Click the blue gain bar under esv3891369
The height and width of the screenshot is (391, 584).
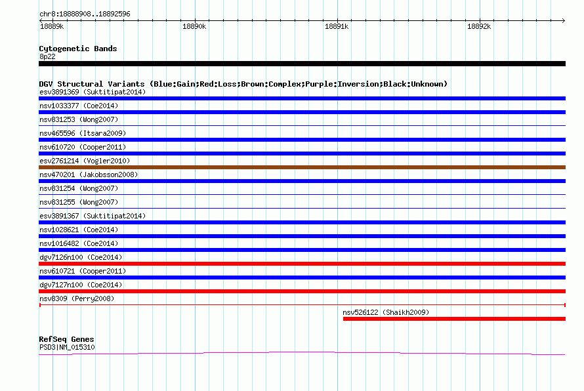coord(302,98)
